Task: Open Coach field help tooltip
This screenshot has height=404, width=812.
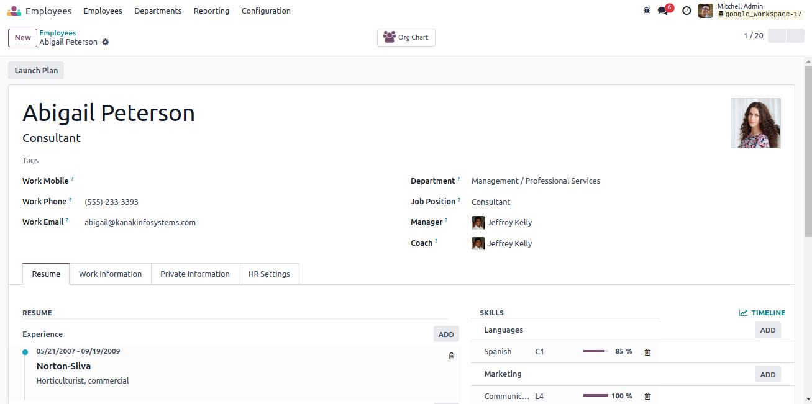Action: point(436,241)
